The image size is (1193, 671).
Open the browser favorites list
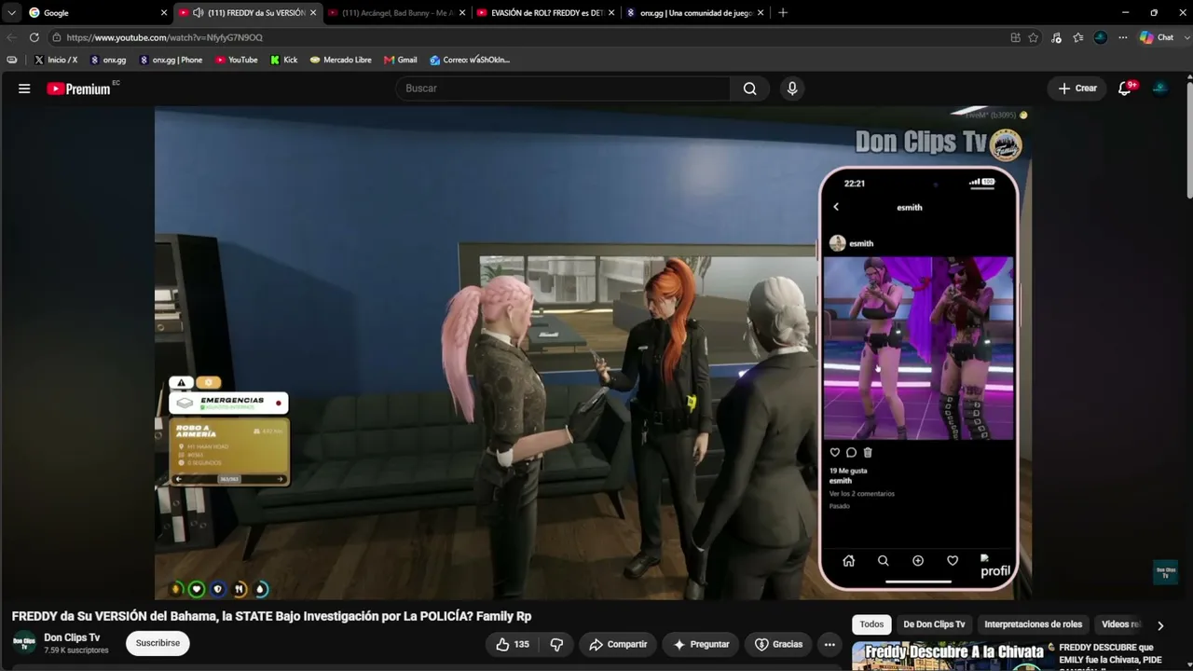tap(1078, 37)
